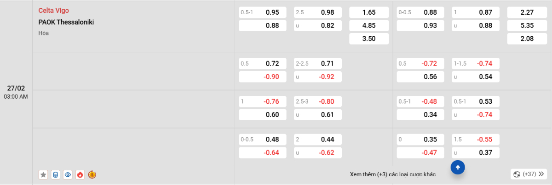The height and width of the screenshot is (185, 552).
Task: Click the star favorite icon
Action: [43, 174]
